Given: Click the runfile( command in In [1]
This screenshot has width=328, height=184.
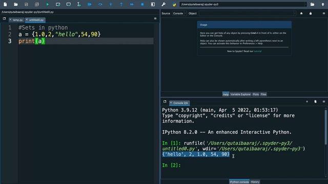Looking at the screenshot, I should coord(194,143).
